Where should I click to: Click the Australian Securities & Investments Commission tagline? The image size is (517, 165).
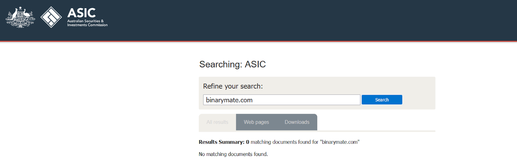pos(87,23)
